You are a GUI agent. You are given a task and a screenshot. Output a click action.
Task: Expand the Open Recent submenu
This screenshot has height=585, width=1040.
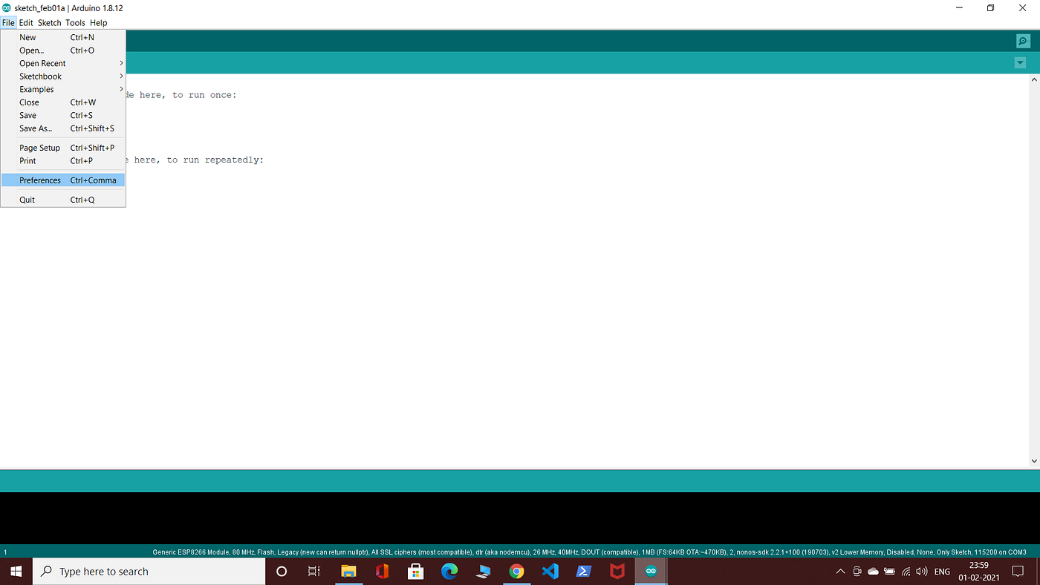pos(63,63)
